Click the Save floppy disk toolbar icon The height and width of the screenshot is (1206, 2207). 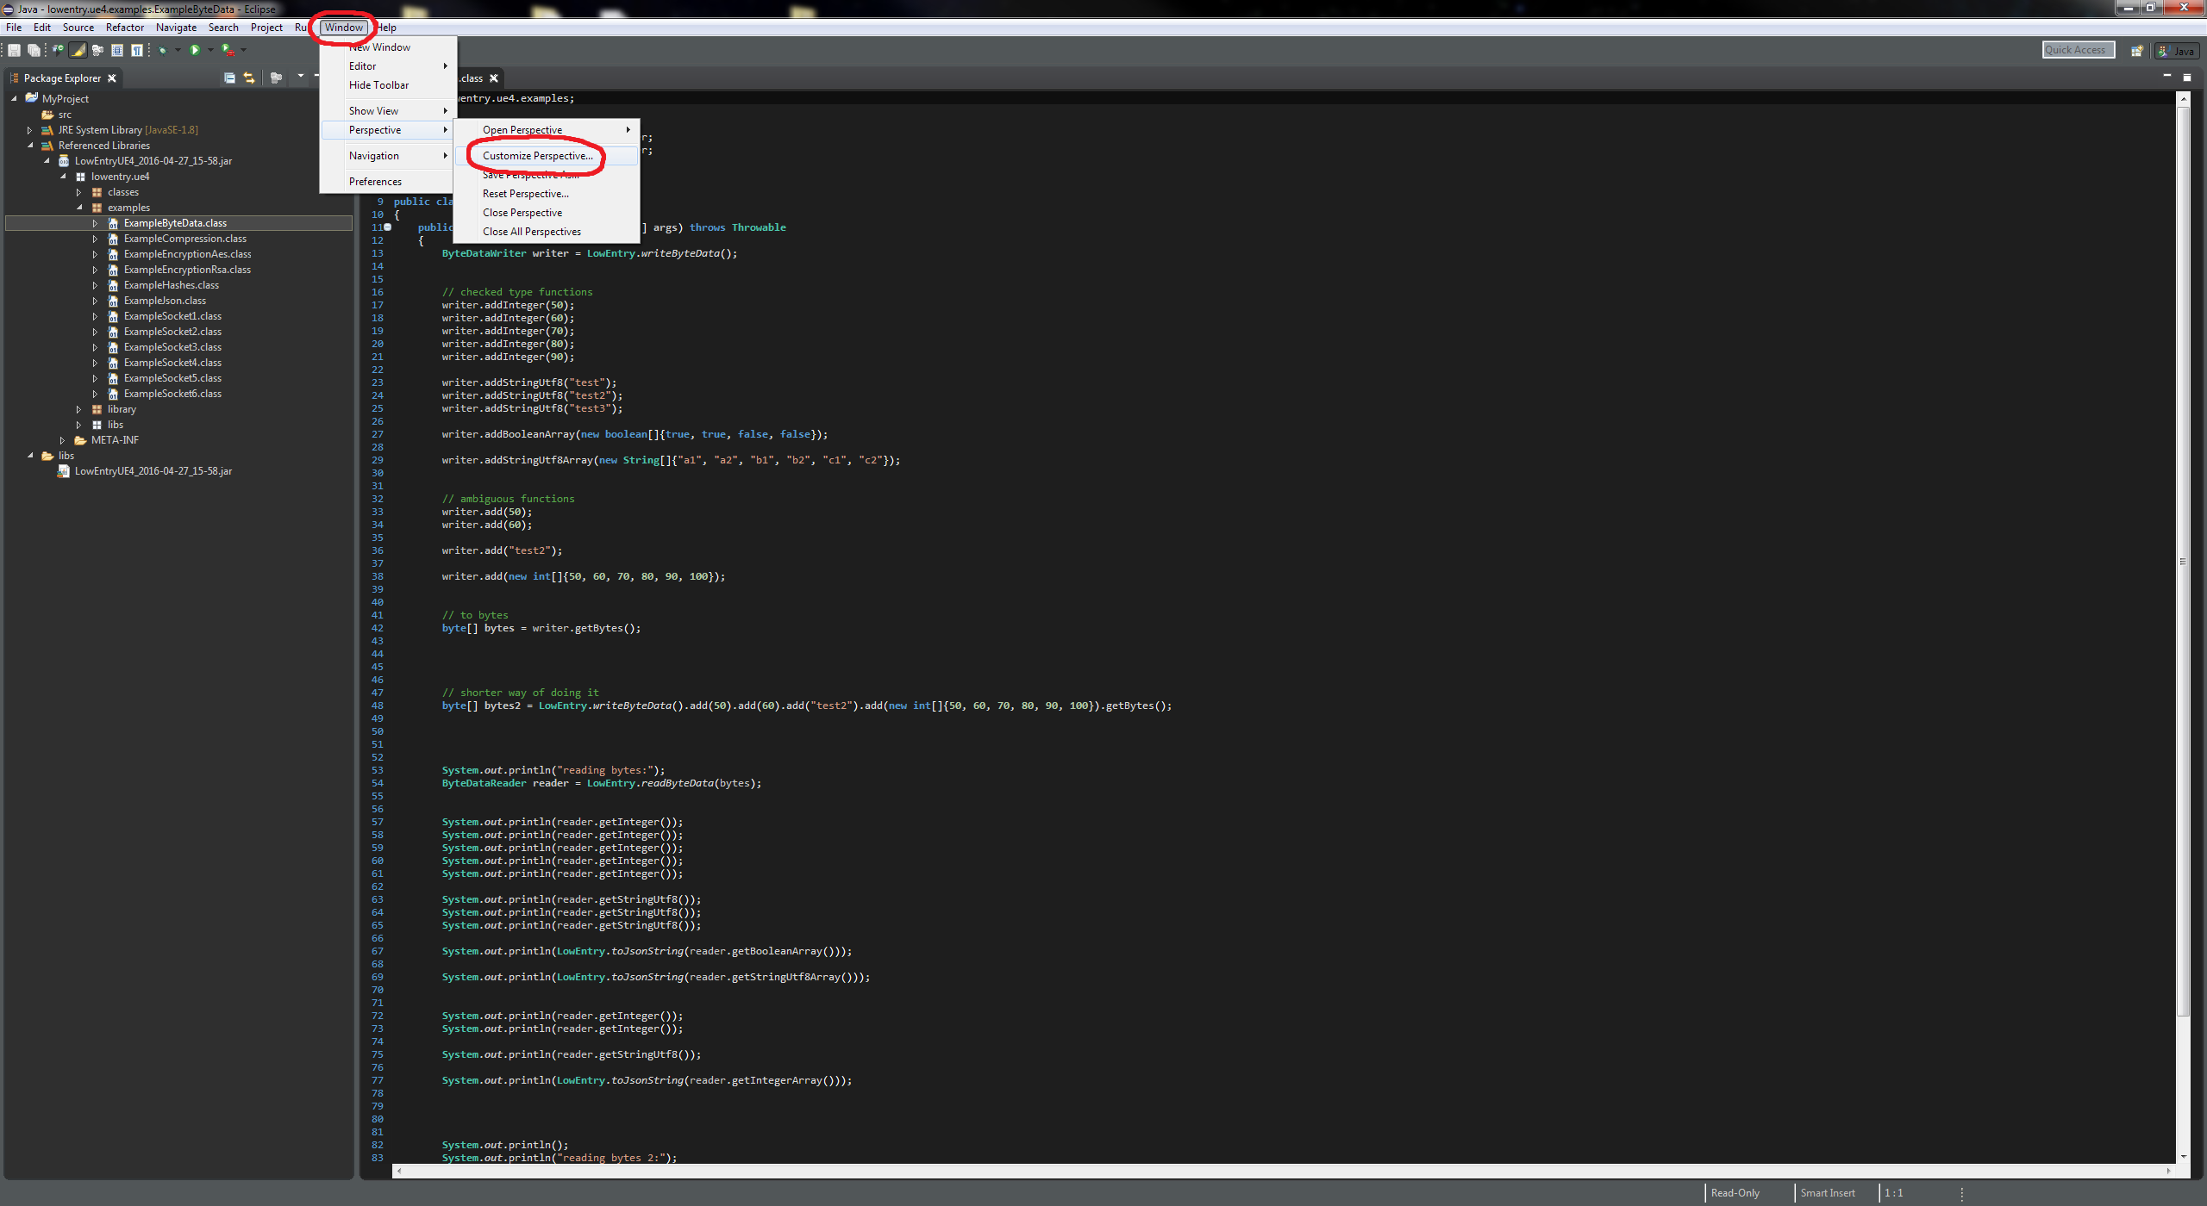(x=14, y=51)
